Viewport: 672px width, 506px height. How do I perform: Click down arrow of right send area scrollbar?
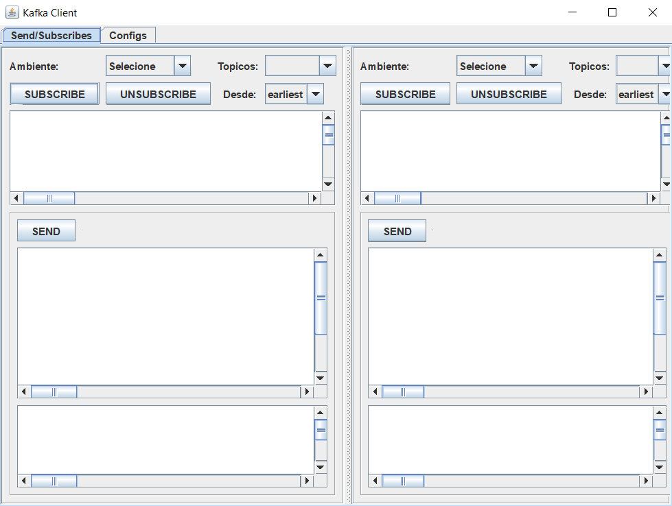tap(660, 378)
